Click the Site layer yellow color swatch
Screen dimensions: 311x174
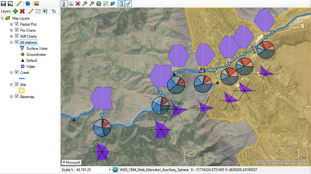tap(22, 90)
